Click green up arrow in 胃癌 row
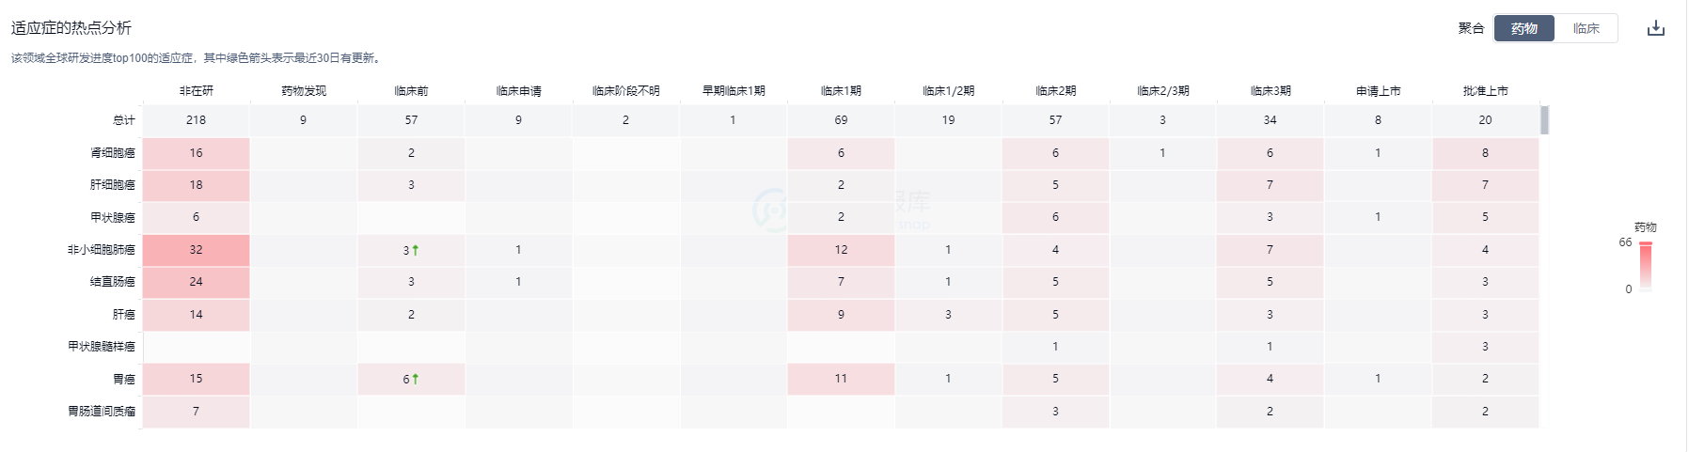The height and width of the screenshot is (452, 1689). [416, 379]
